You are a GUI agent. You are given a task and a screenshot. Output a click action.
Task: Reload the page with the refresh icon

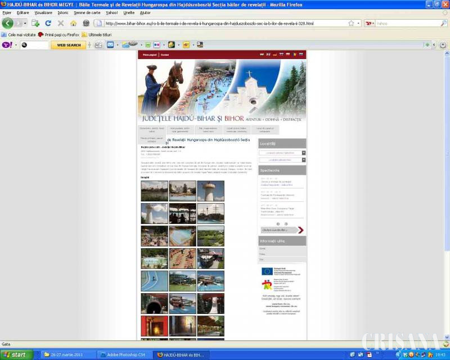click(48, 23)
